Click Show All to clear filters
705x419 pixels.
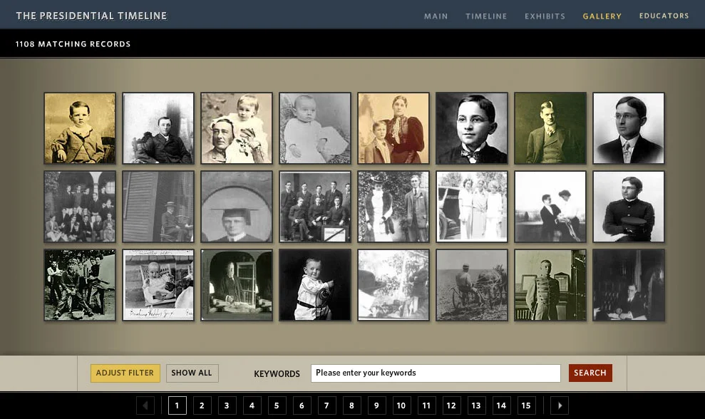click(x=192, y=373)
